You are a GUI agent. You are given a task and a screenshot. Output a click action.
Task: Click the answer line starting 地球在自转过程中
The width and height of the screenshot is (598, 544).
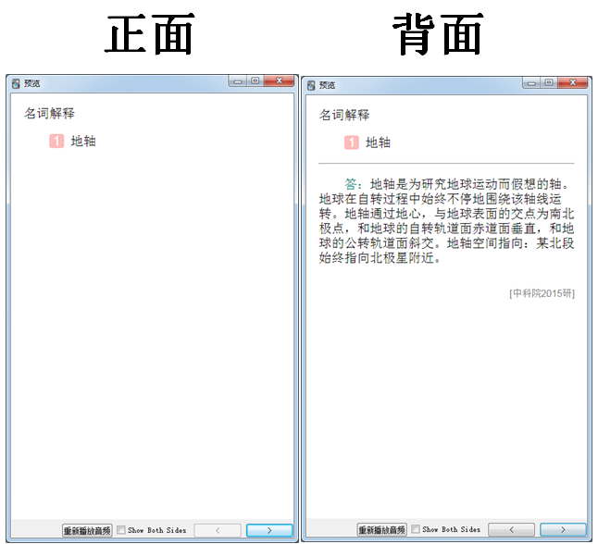click(x=440, y=199)
